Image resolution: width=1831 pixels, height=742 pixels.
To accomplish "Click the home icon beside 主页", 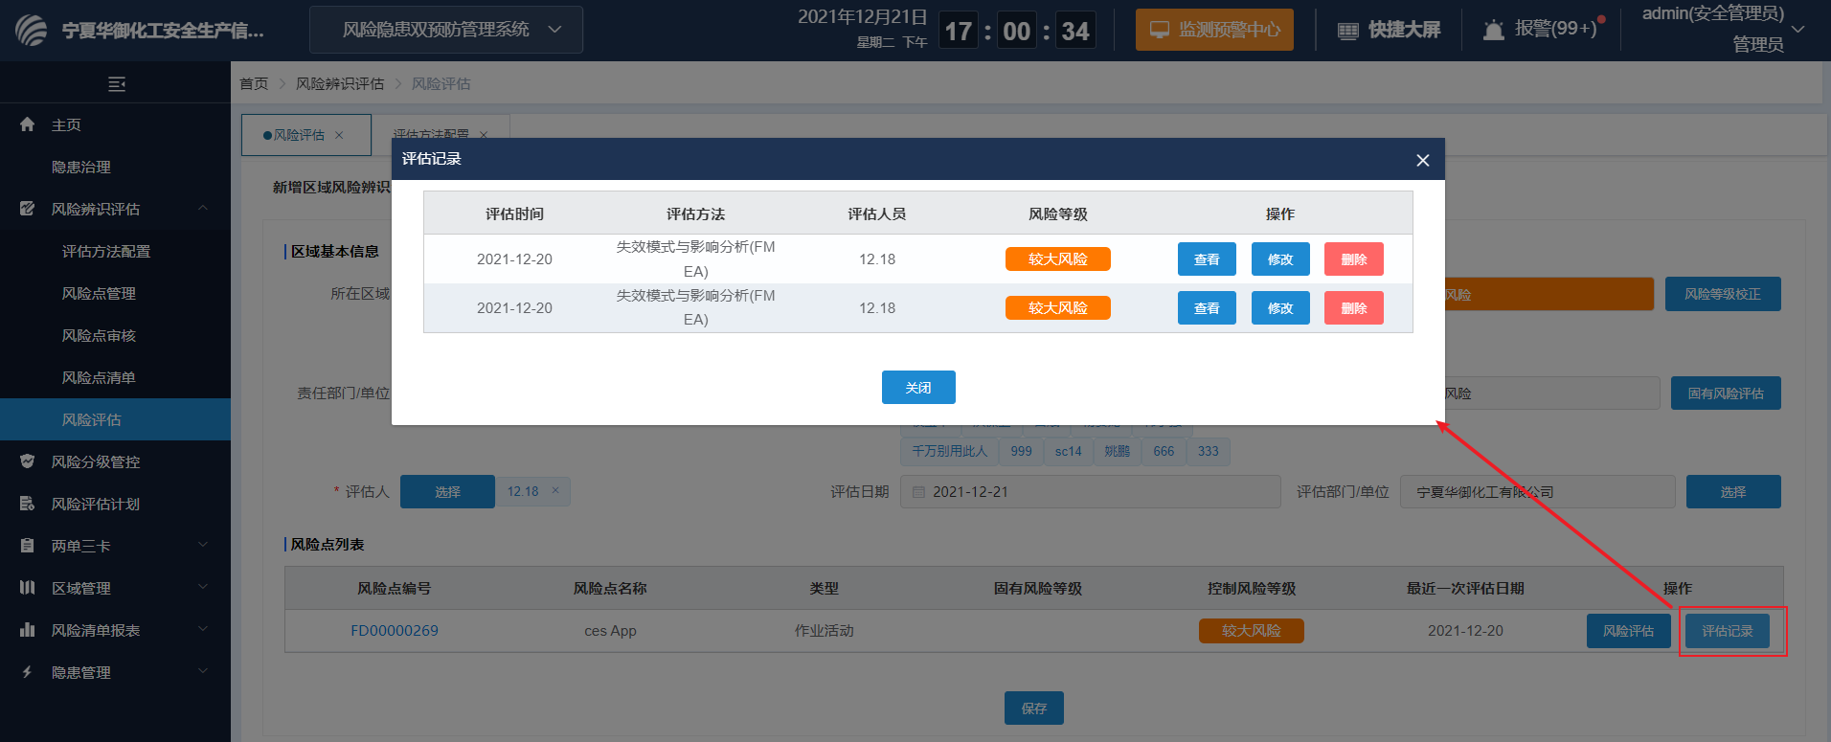I will point(27,124).
